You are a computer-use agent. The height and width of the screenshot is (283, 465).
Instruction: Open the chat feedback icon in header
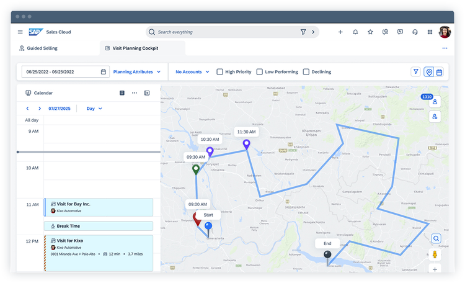pos(400,32)
